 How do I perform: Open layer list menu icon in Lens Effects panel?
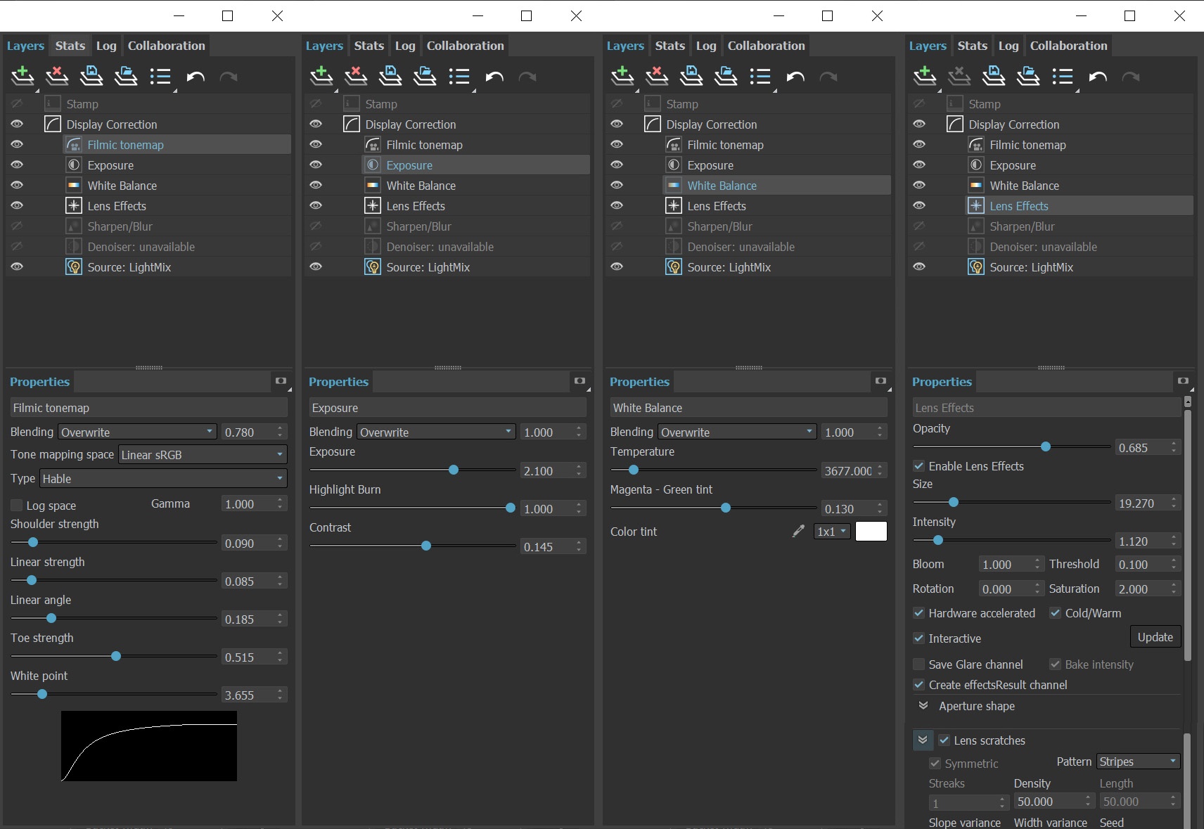[x=1063, y=76]
